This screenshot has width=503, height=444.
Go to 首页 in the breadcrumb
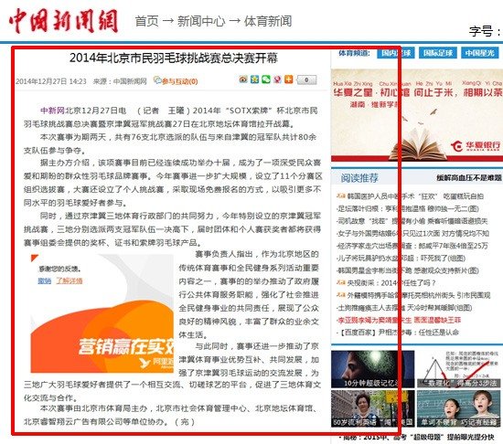point(146,21)
